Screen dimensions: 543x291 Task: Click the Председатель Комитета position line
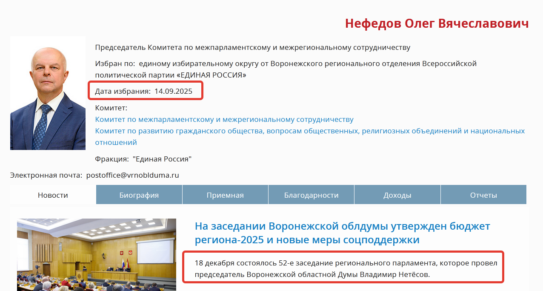click(252, 47)
